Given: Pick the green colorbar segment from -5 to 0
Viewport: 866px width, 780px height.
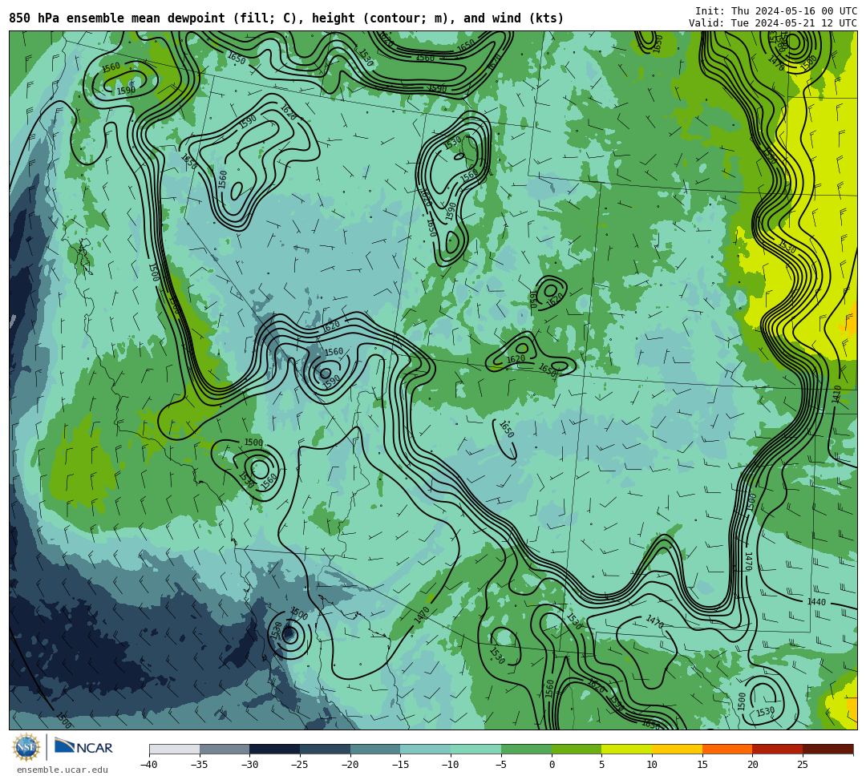Looking at the screenshot, I should coord(526,749).
